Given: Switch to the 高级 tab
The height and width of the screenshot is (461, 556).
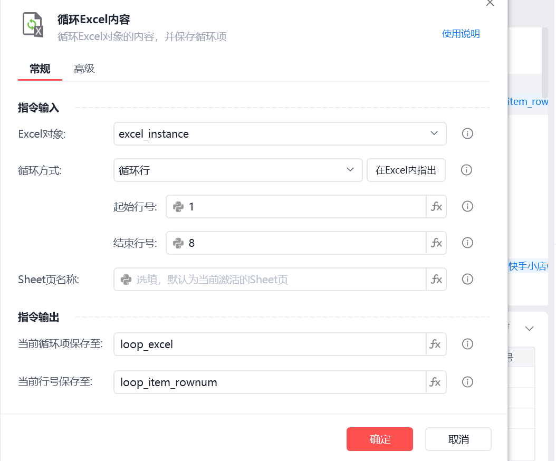Looking at the screenshot, I should pyautogui.click(x=84, y=69).
